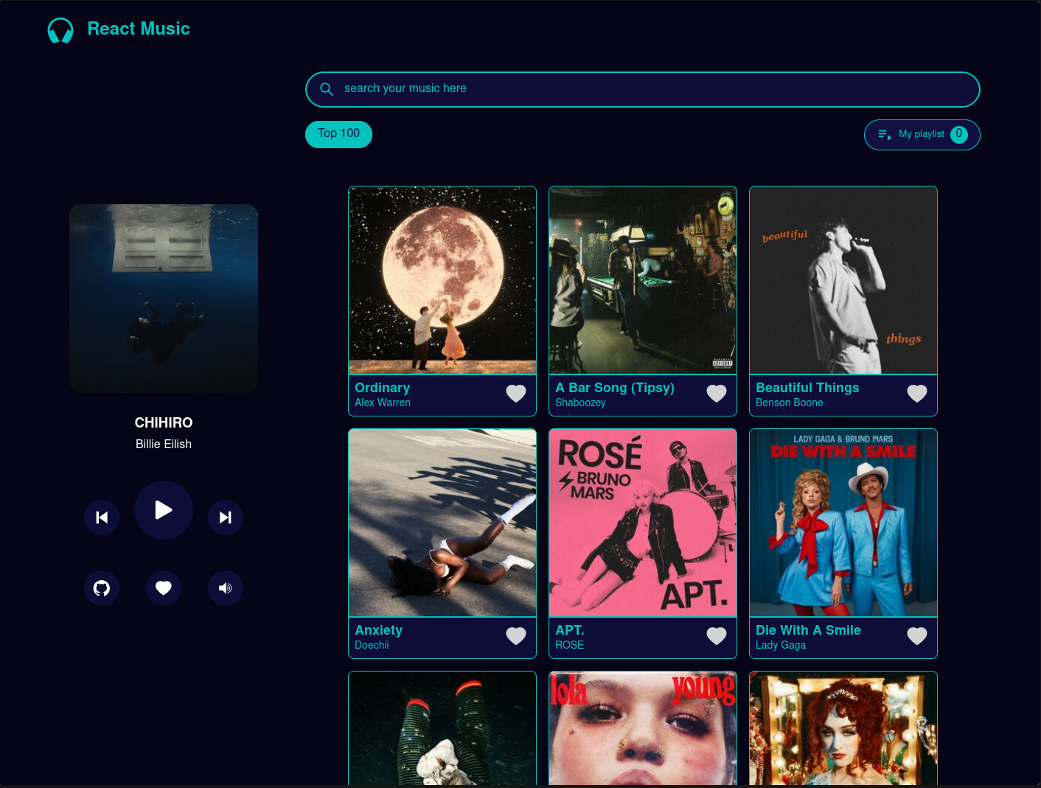Play the current track CHIHIRO
The image size is (1041, 788).
pos(164,510)
